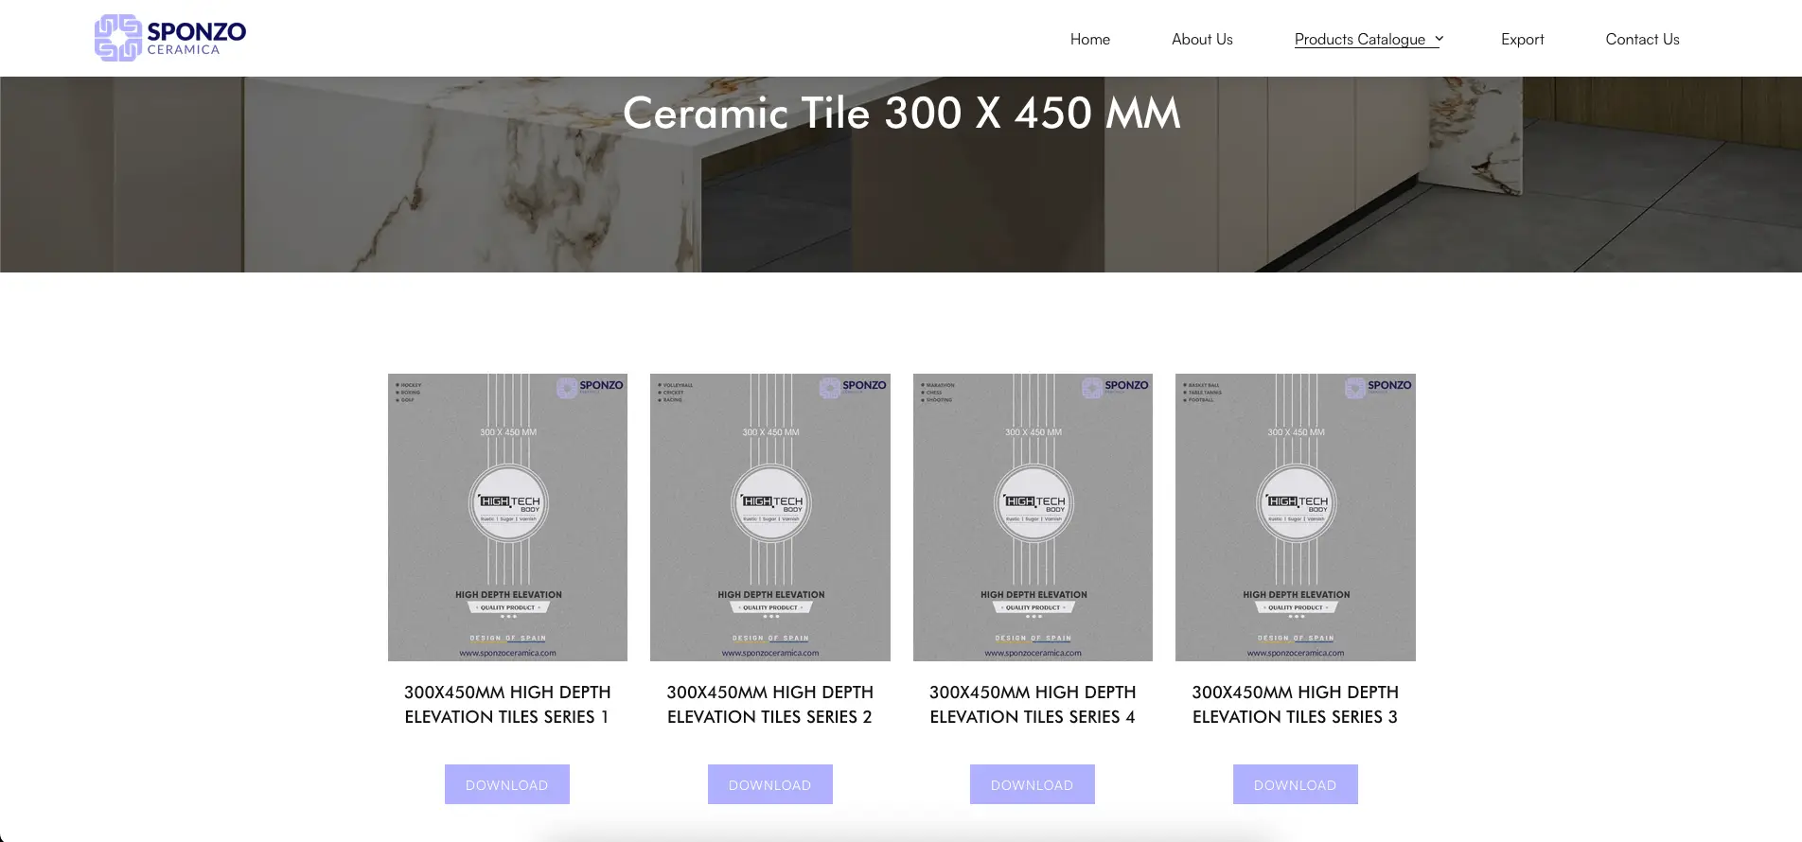Open the Series 1 catalogue cover thumbnail
This screenshot has height=842, width=1802.
click(x=507, y=517)
